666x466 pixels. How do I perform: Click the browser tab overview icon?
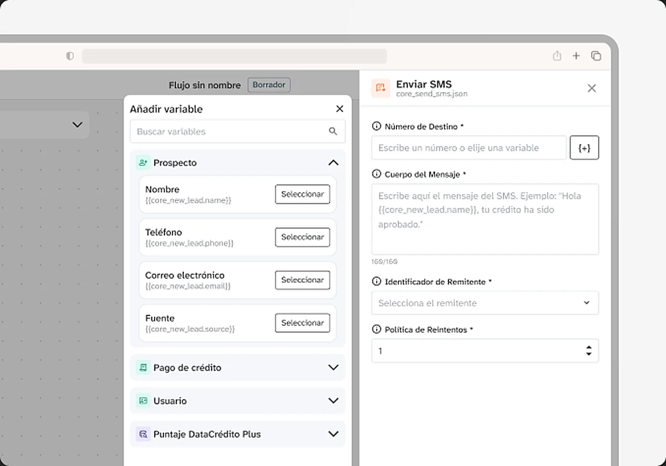(x=596, y=56)
